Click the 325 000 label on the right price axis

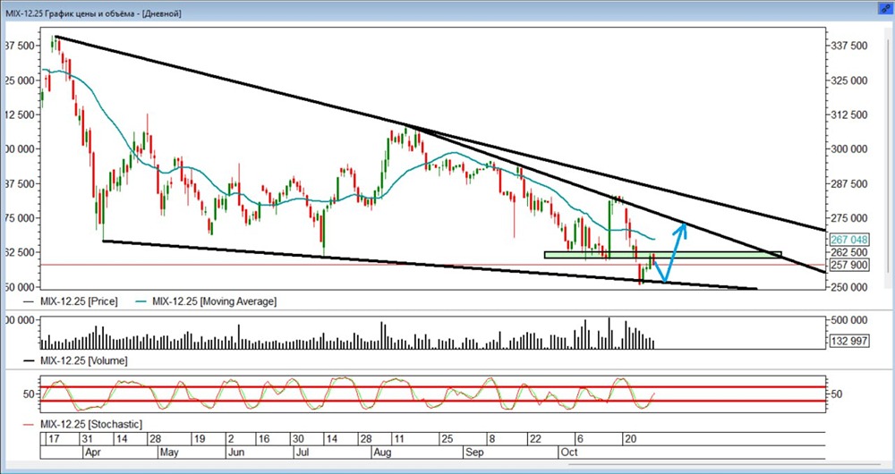click(x=850, y=80)
